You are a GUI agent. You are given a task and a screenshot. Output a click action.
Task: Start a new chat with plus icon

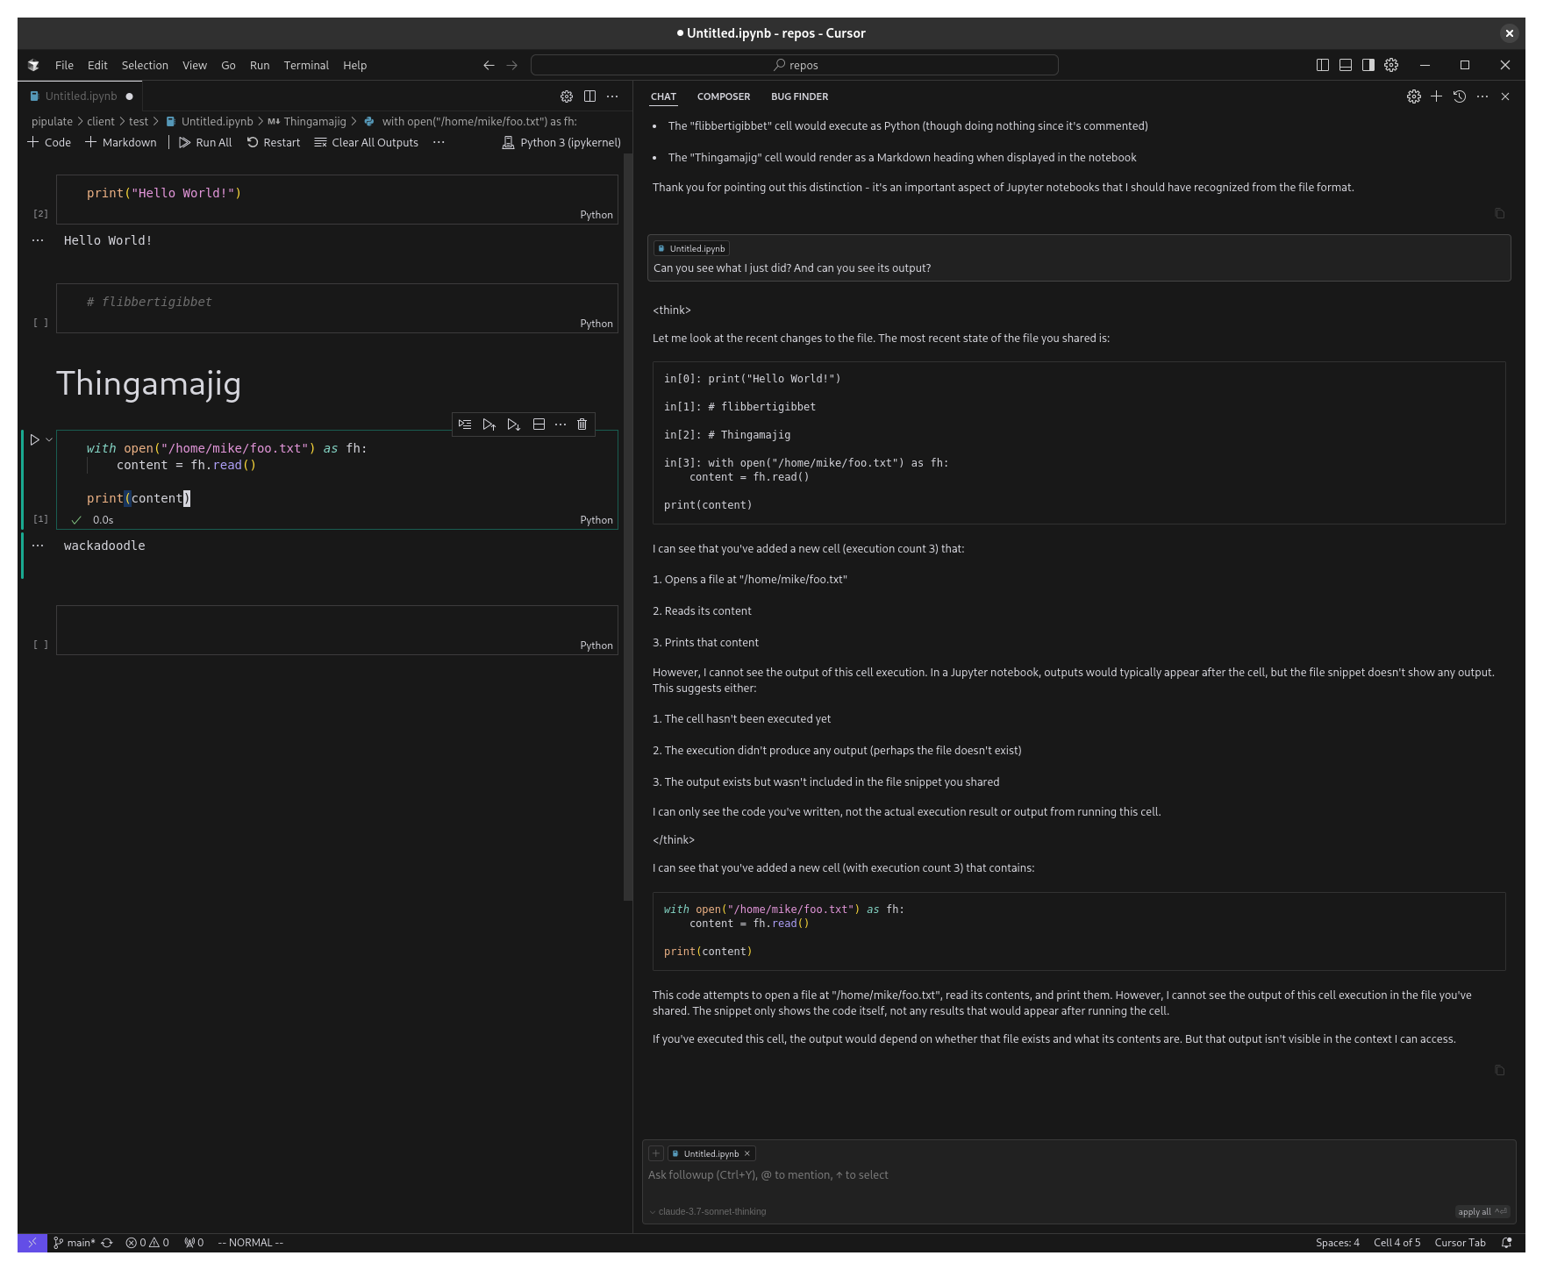pos(1437,96)
